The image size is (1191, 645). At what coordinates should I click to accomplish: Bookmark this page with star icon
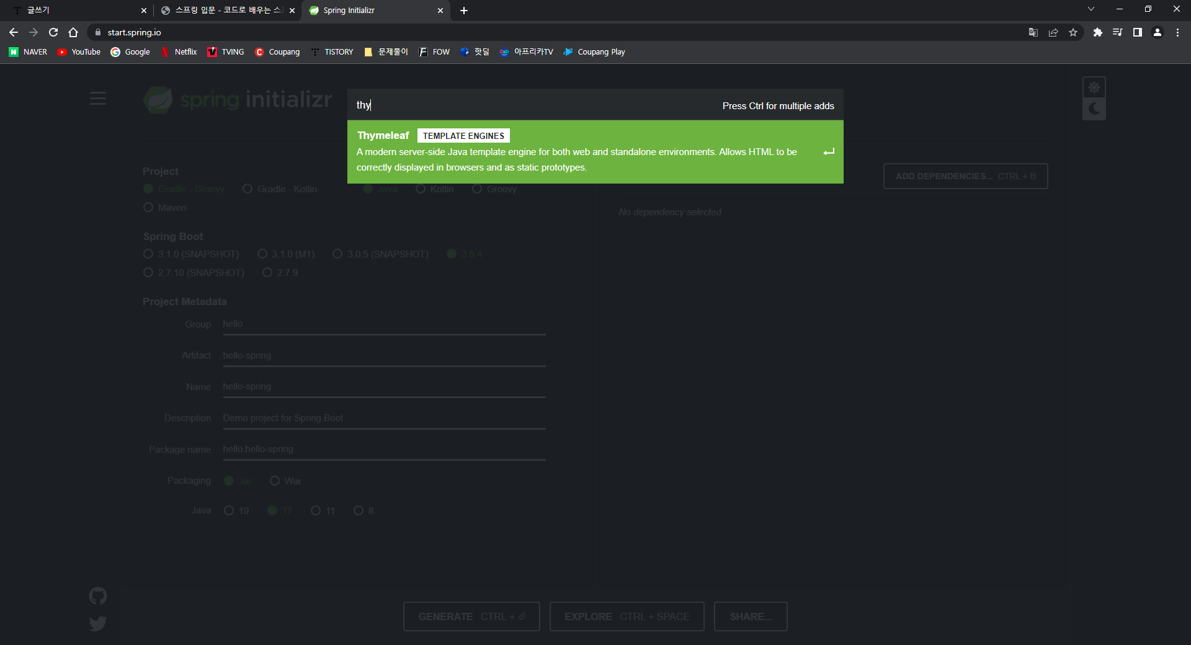click(1073, 32)
